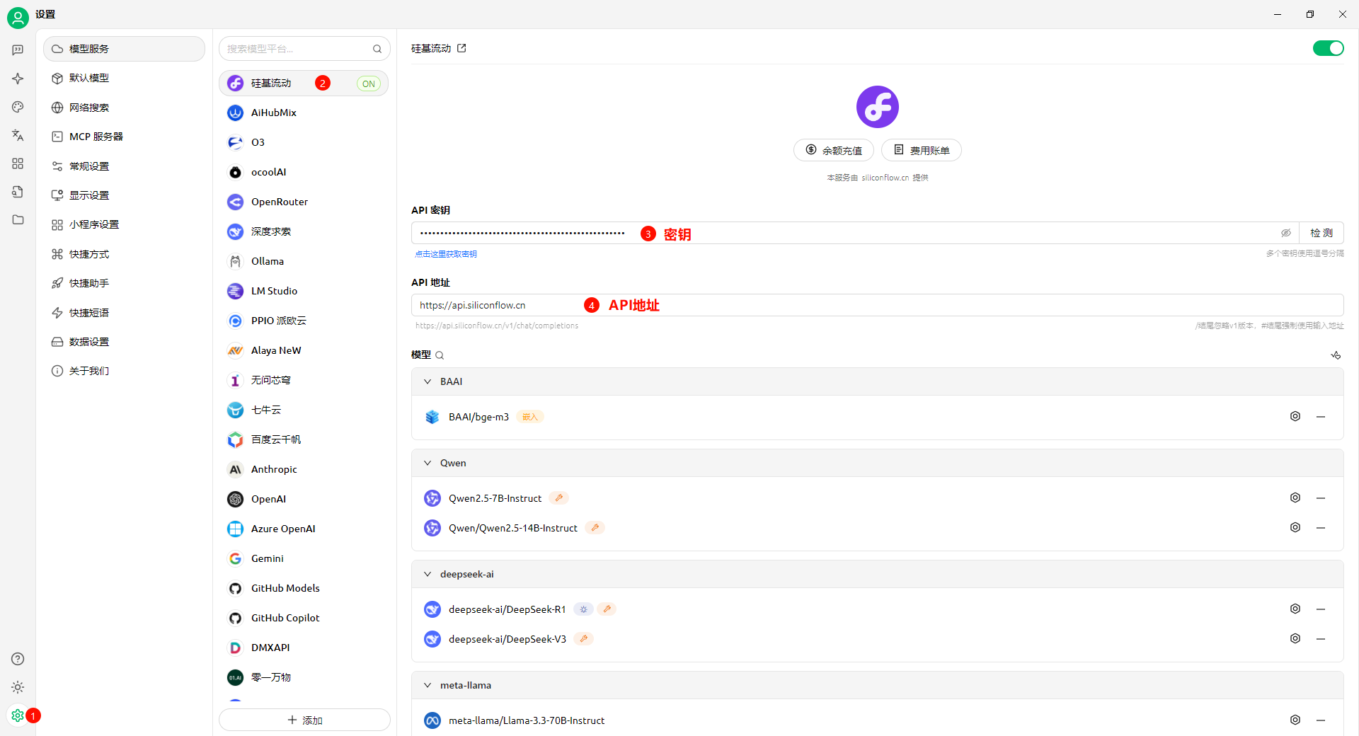This screenshot has width=1359, height=736.
Task: Open the mini apps grid icon in sidebar
Action: click(x=18, y=163)
